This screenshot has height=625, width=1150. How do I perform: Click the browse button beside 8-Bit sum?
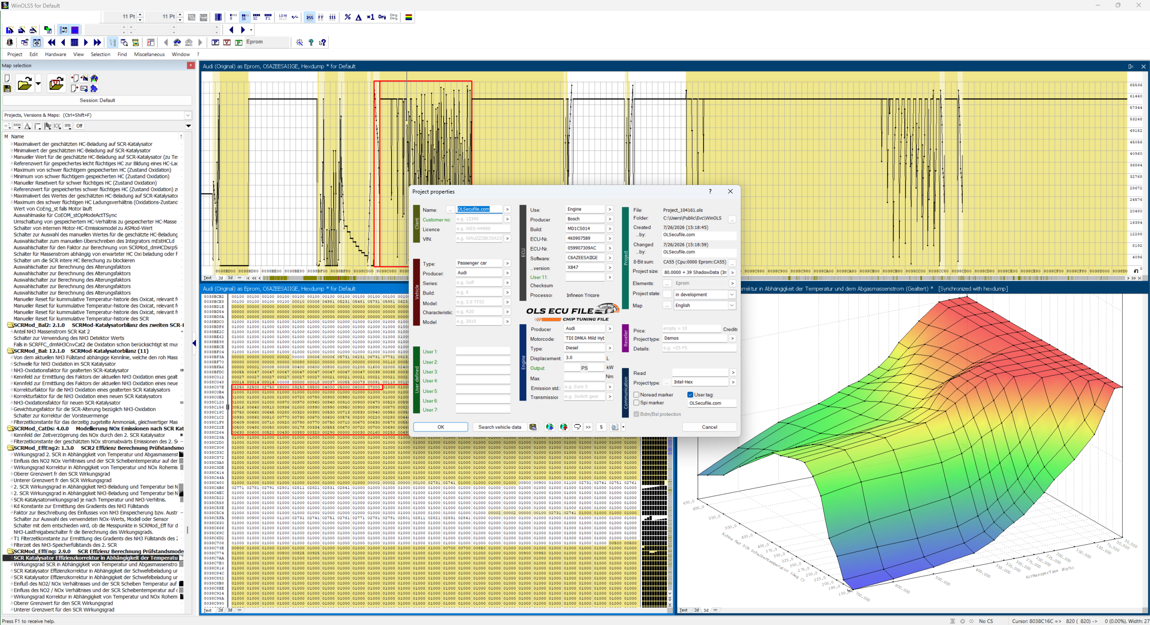click(732, 263)
